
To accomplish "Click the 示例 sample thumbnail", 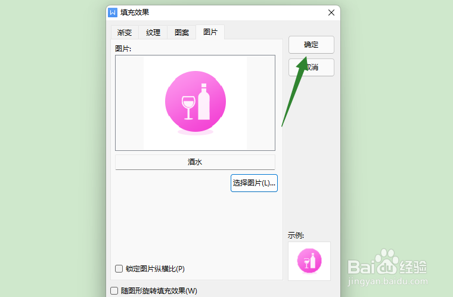I will click(309, 261).
